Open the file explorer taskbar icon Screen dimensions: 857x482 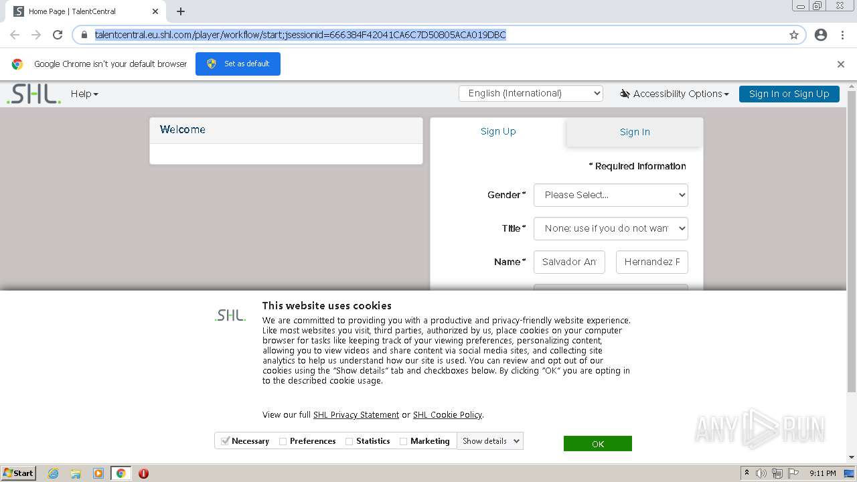pos(76,473)
